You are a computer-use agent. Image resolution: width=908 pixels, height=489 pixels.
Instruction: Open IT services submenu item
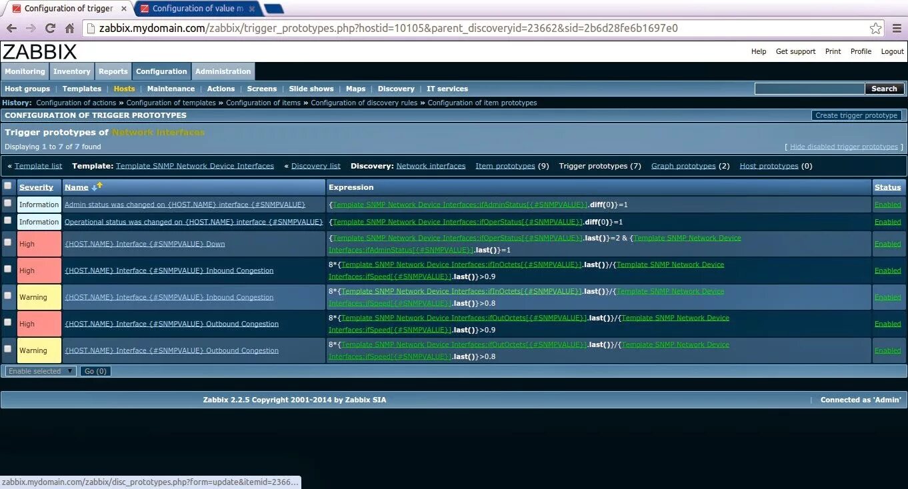pyautogui.click(x=447, y=89)
